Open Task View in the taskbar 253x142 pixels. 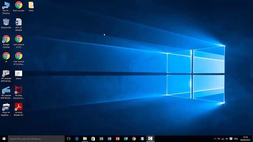[68, 138]
